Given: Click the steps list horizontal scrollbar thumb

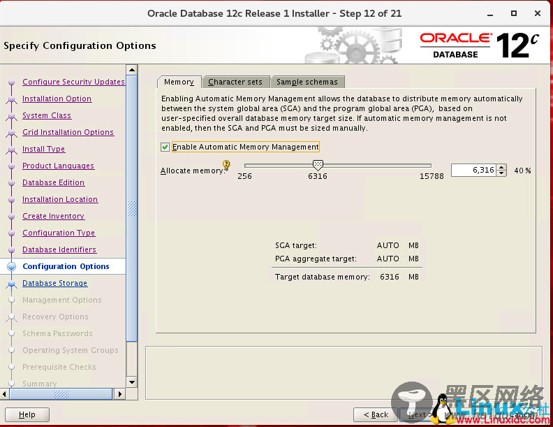Looking at the screenshot, I should pyautogui.click(x=61, y=394).
